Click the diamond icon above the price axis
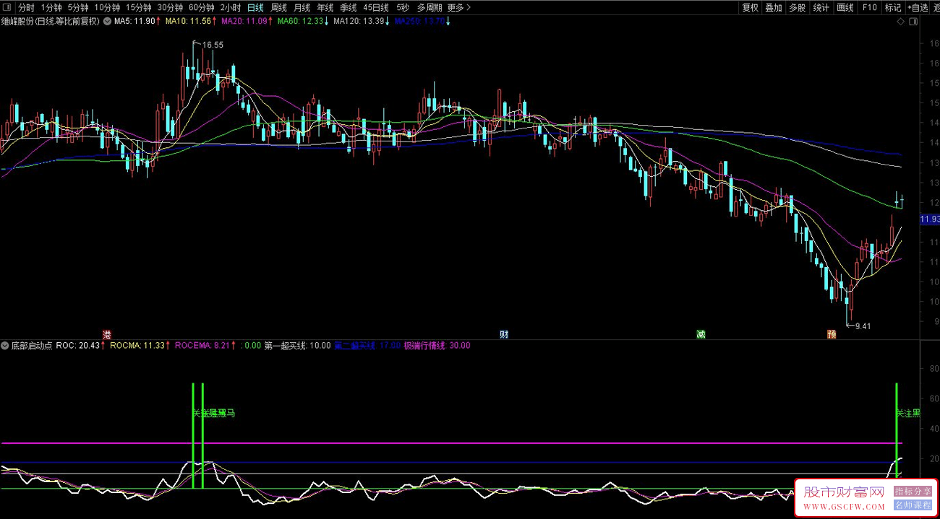 (x=900, y=22)
